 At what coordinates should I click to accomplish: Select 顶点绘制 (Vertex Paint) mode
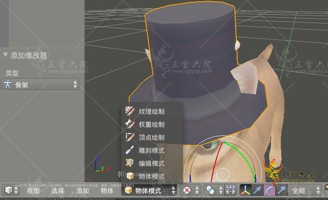(152, 137)
